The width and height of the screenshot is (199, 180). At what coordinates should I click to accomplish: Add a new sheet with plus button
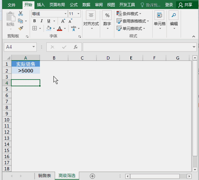pos(92,176)
